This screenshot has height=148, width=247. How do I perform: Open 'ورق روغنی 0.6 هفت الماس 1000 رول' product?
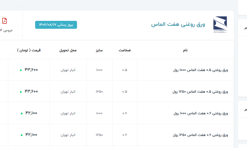(x=201, y=113)
